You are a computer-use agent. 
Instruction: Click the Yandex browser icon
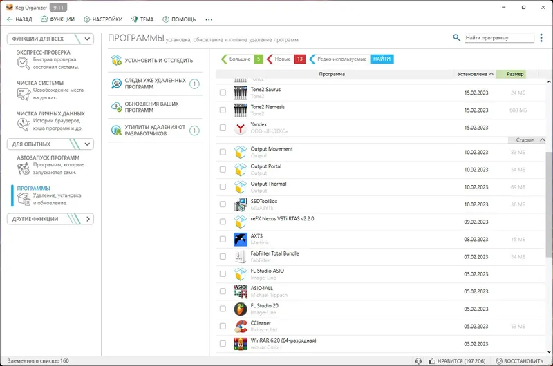[x=241, y=128]
